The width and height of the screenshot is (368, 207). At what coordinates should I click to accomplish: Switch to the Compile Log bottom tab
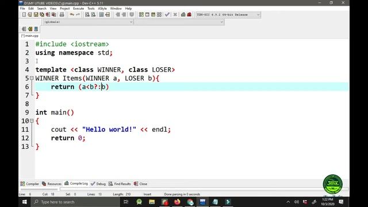click(x=76, y=183)
